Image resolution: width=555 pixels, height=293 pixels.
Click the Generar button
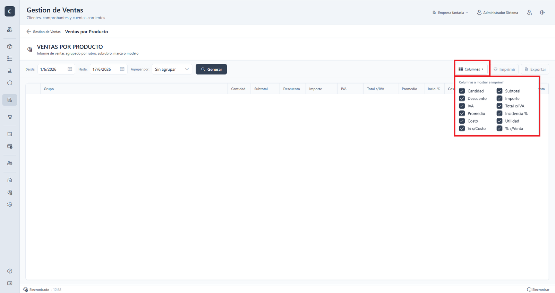(x=211, y=69)
